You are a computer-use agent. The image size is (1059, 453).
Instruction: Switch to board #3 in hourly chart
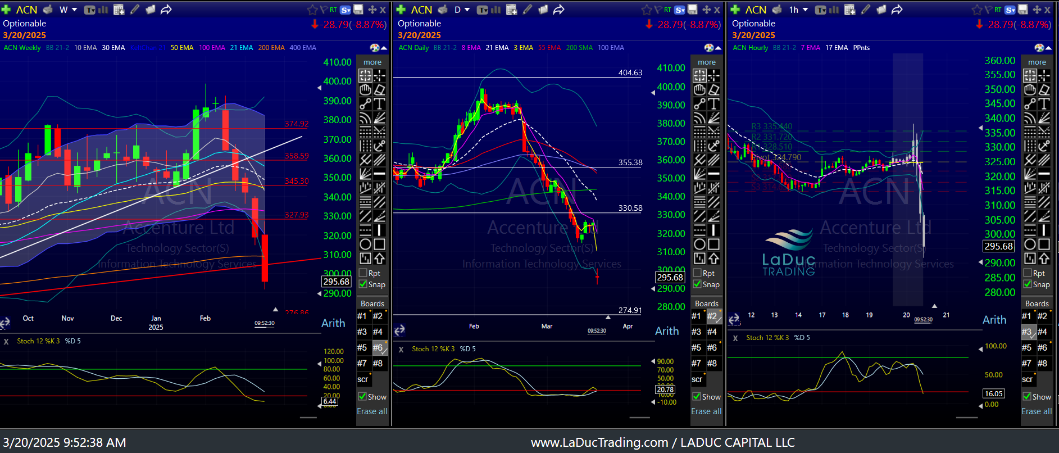[1028, 332]
